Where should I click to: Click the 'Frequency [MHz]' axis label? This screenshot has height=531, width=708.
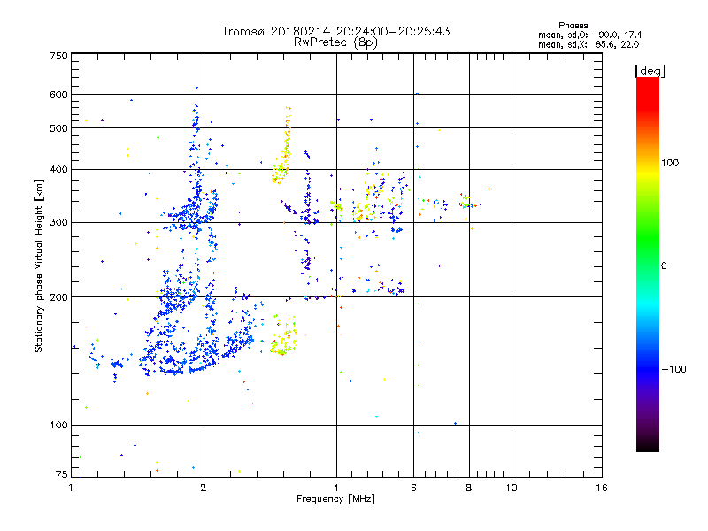click(x=335, y=499)
